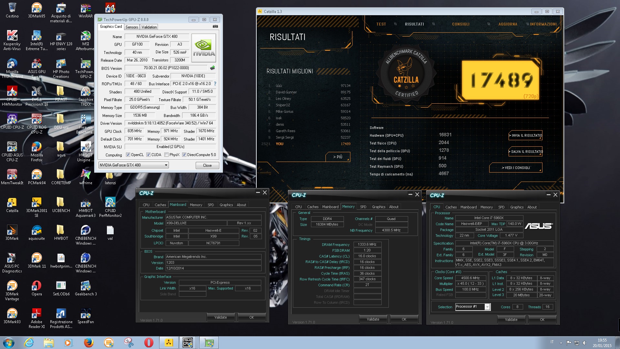620x349 pixels.
Task: Open Kaspersky Anti-Virus desktop icon
Action: tap(12, 40)
